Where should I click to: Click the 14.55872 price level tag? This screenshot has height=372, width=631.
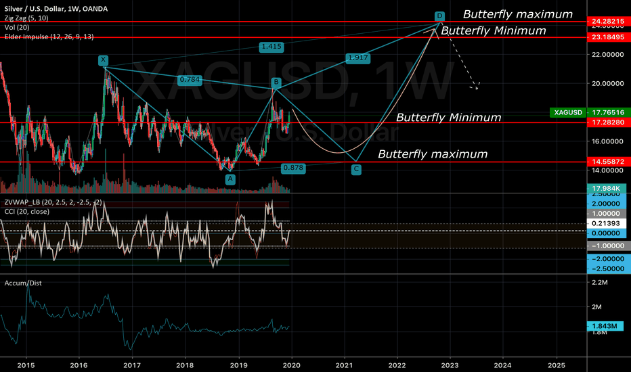[x=609, y=162]
